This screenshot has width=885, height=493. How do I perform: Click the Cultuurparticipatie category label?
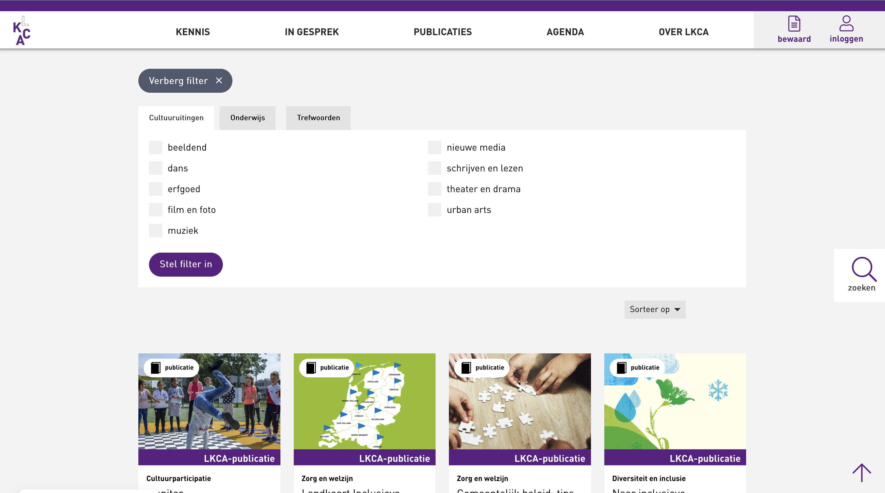point(178,478)
